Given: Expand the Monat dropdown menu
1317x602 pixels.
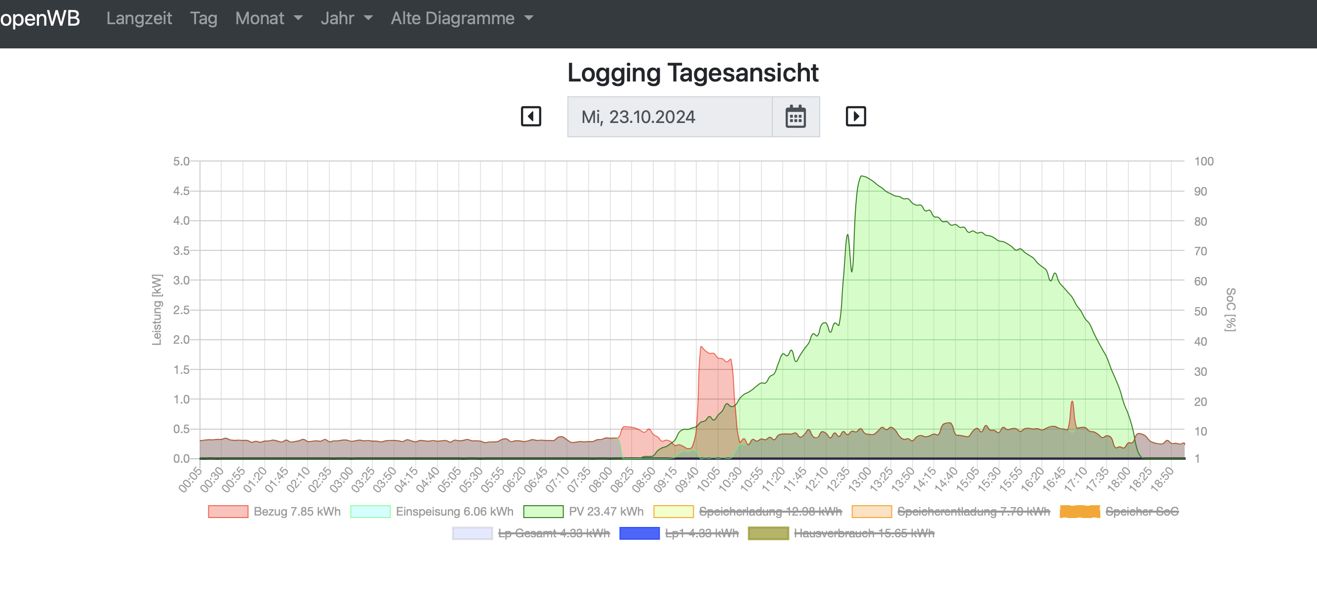Looking at the screenshot, I should (269, 18).
